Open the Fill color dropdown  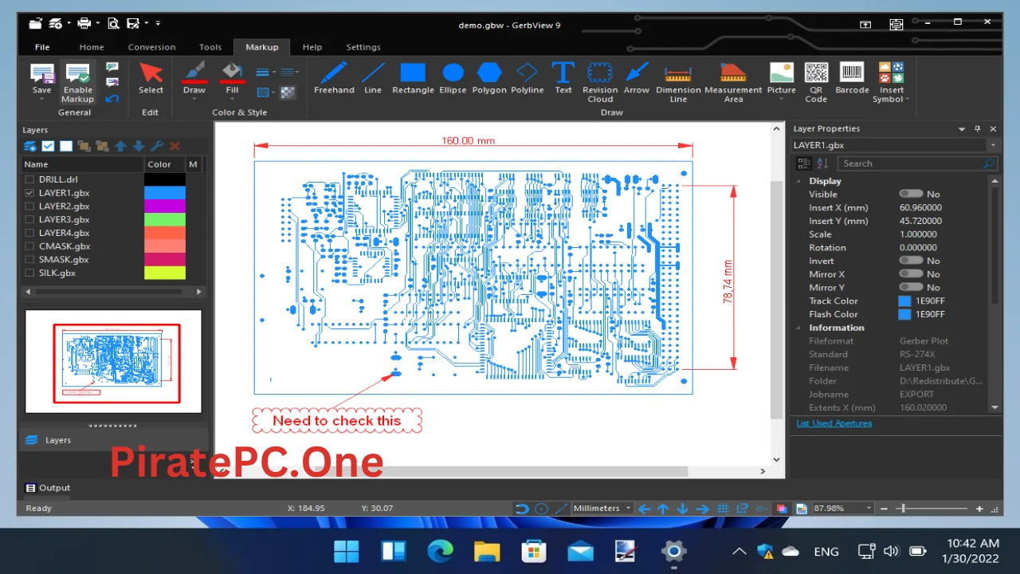[x=232, y=99]
